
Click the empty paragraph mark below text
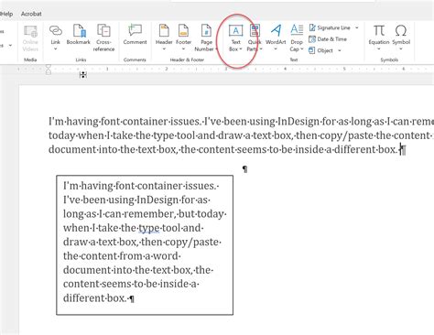(244, 168)
